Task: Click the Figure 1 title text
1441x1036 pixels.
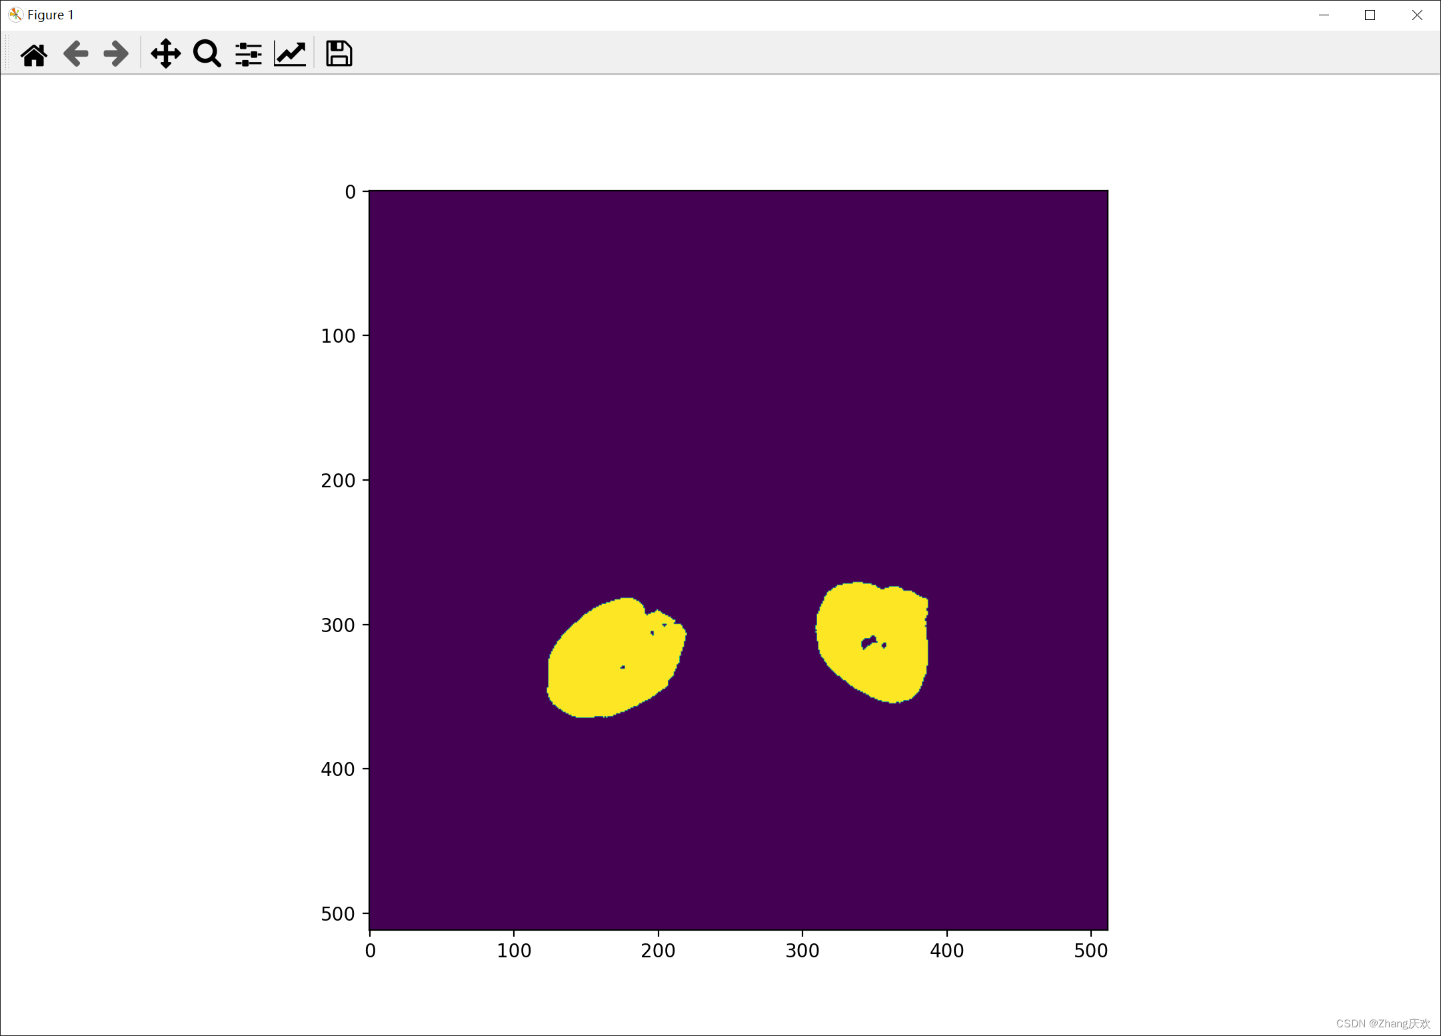Action: pos(51,15)
